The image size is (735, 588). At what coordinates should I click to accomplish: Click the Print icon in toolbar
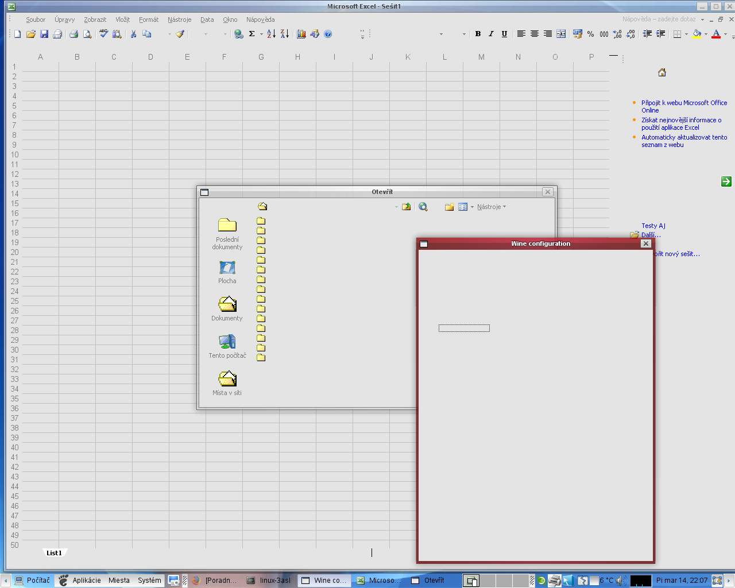click(x=73, y=34)
